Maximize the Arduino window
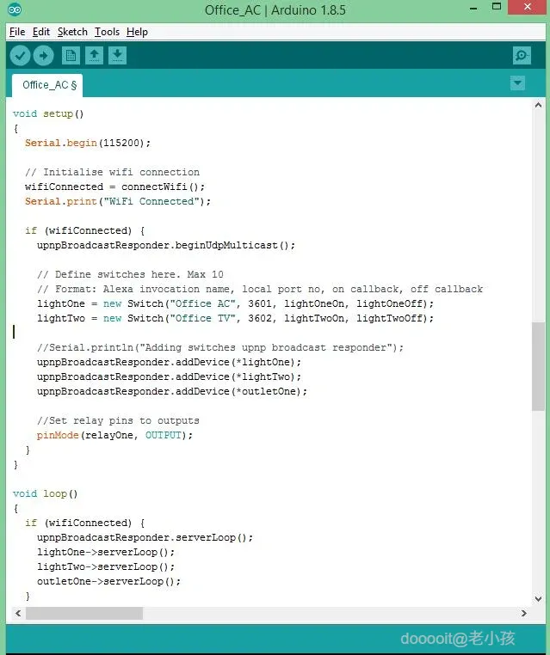The height and width of the screenshot is (655, 550). [x=497, y=7]
